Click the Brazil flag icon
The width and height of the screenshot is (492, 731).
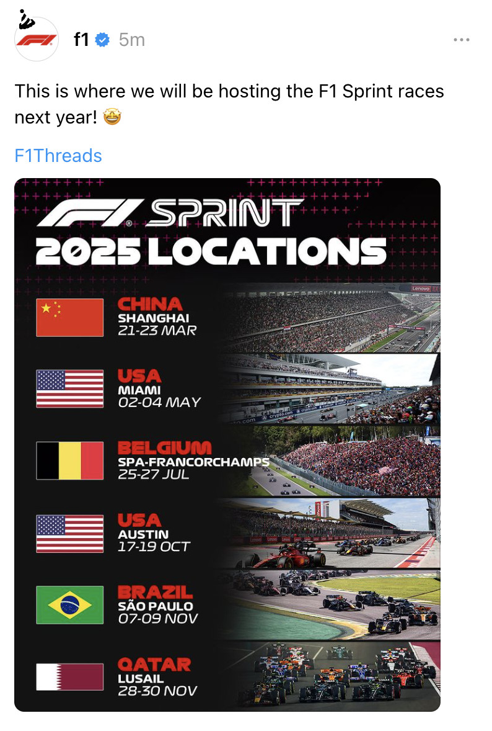[x=70, y=604]
